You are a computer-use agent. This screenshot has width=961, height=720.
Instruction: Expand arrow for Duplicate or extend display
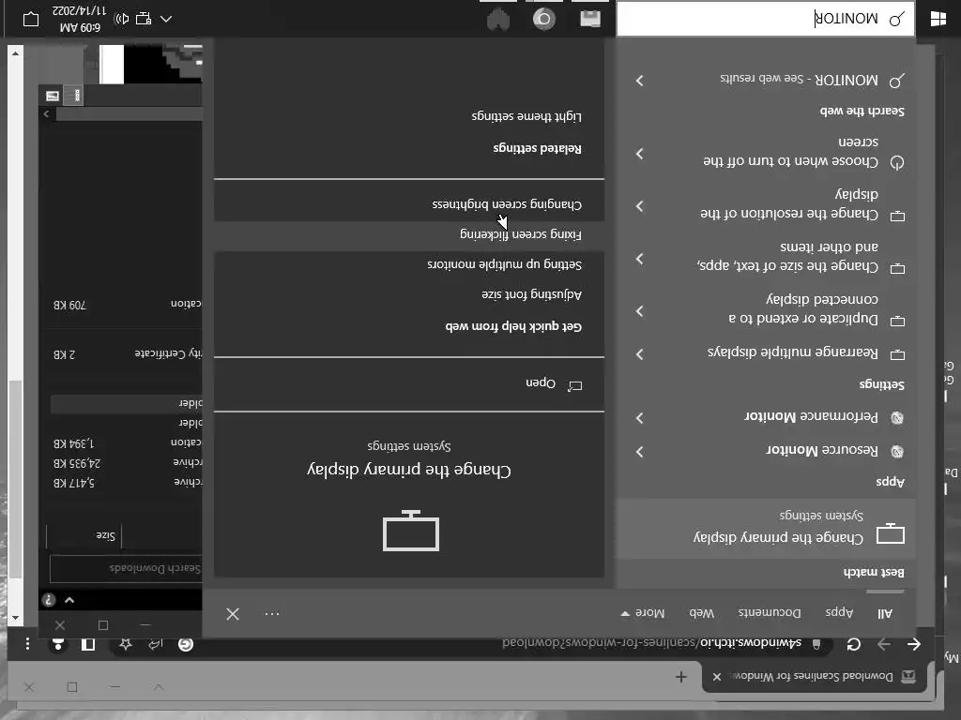[x=640, y=311]
